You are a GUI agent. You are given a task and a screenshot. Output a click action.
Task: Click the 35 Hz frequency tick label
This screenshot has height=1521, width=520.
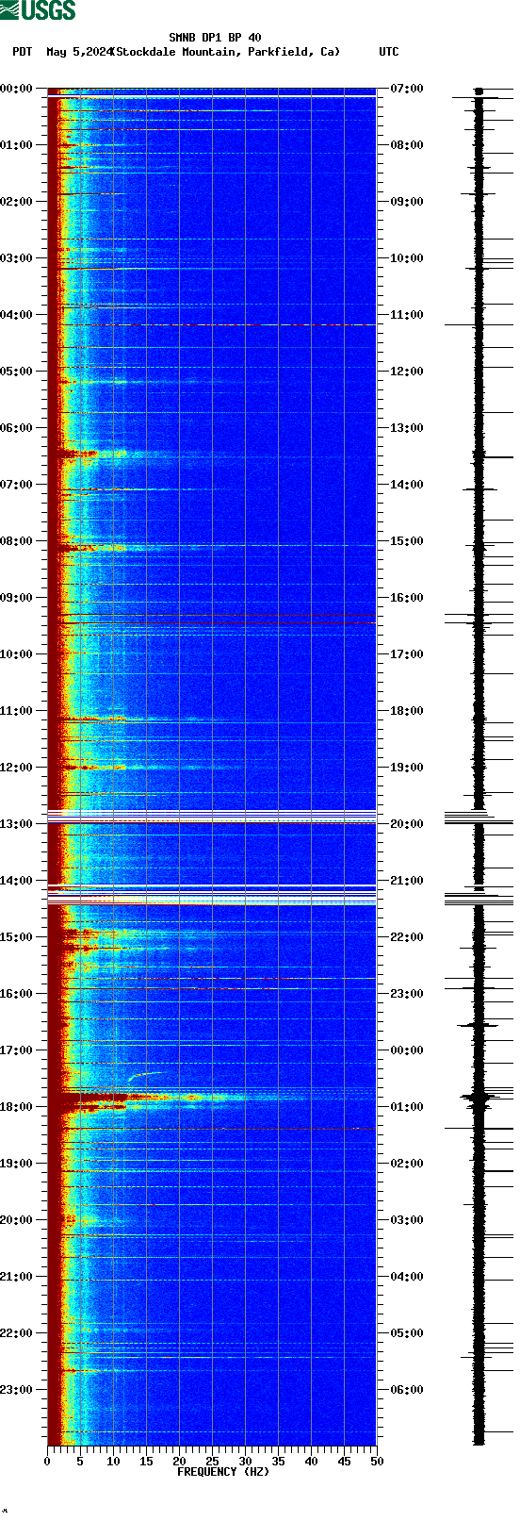point(278,1462)
